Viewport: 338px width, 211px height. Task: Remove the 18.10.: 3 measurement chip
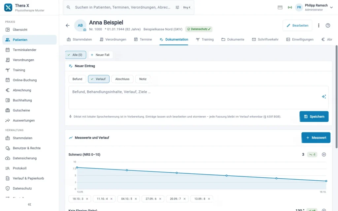coord(87,199)
